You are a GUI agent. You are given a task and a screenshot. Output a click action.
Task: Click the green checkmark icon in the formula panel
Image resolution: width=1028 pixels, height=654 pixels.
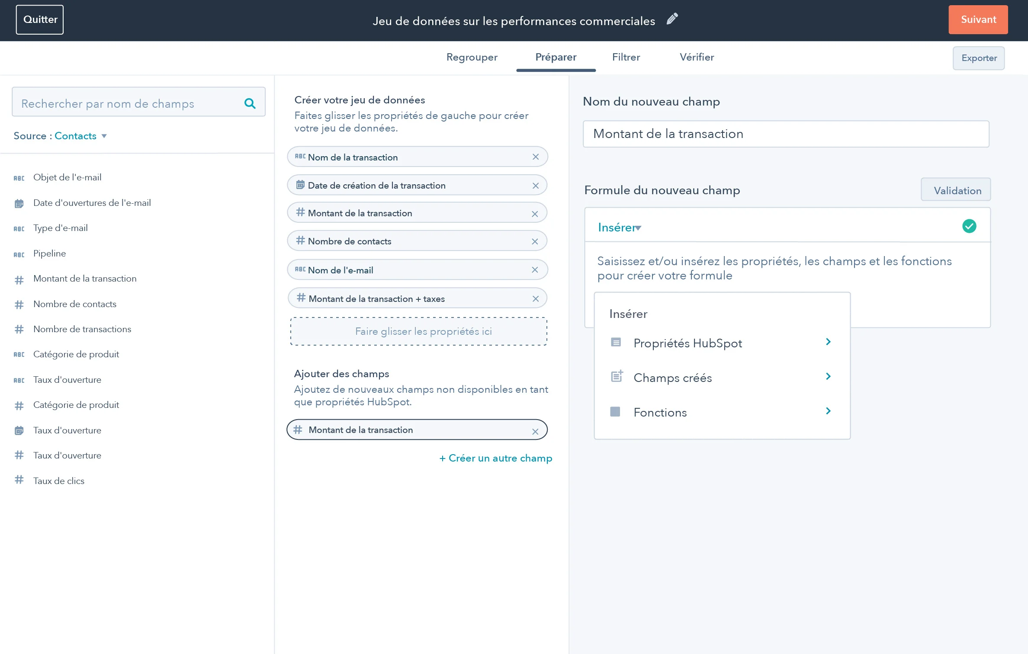tap(970, 225)
